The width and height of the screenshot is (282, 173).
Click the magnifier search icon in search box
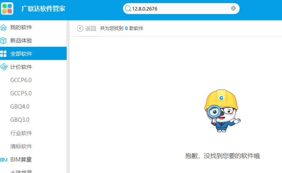point(128,8)
